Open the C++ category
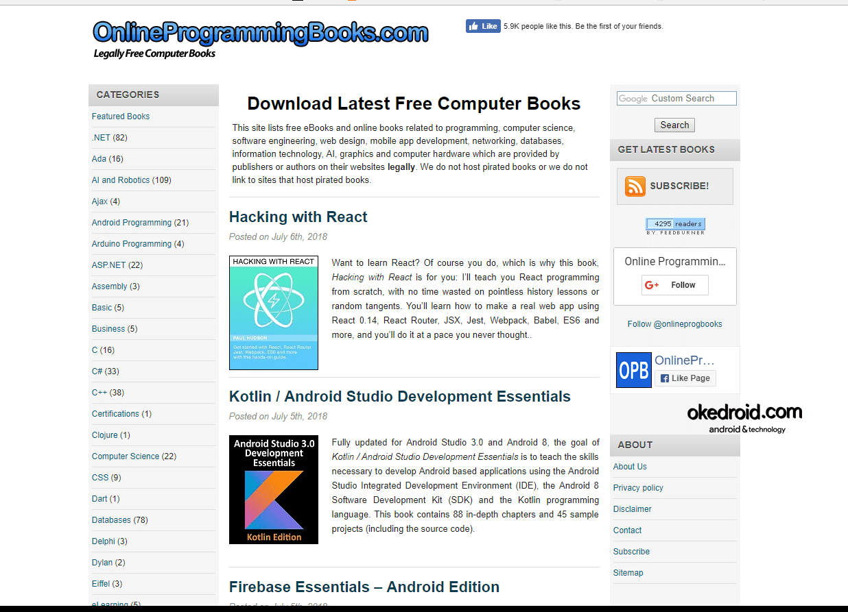Image resolution: width=848 pixels, height=612 pixels. [x=99, y=393]
